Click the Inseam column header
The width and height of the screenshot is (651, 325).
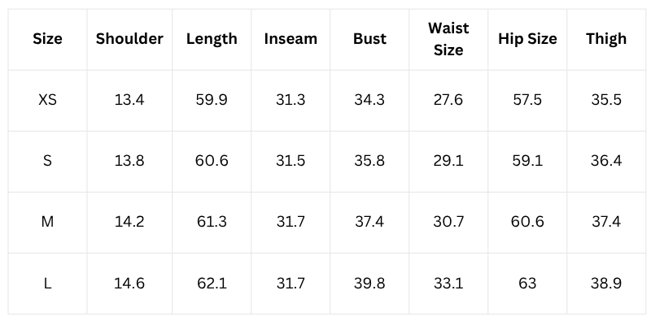click(291, 39)
